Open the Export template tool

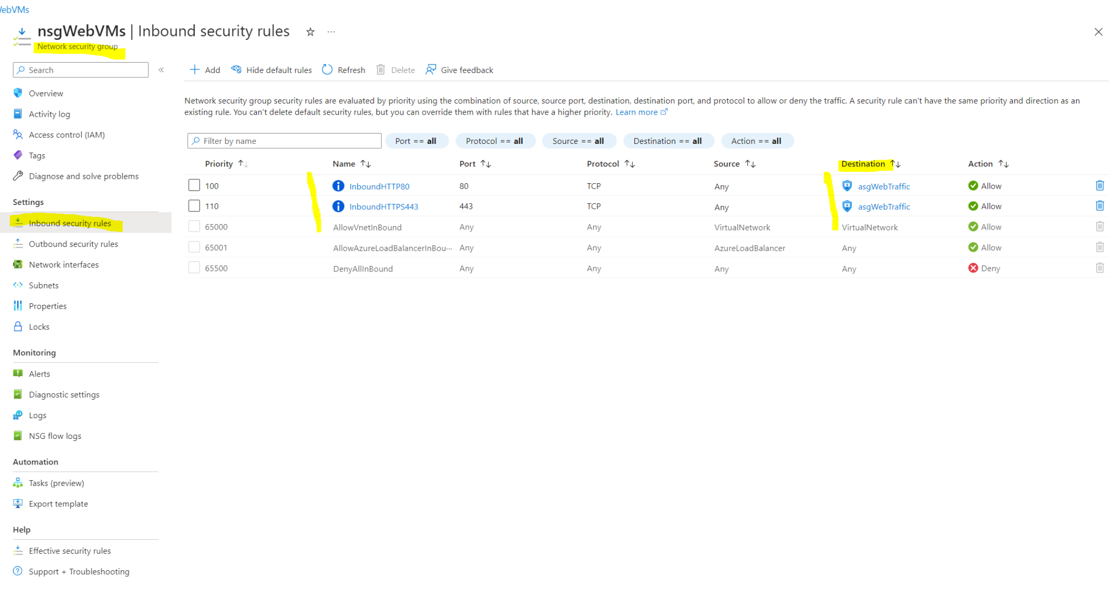58,503
